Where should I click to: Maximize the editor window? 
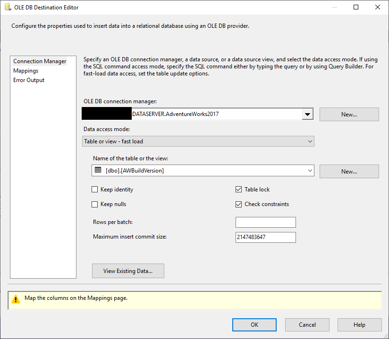coord(356,8)
